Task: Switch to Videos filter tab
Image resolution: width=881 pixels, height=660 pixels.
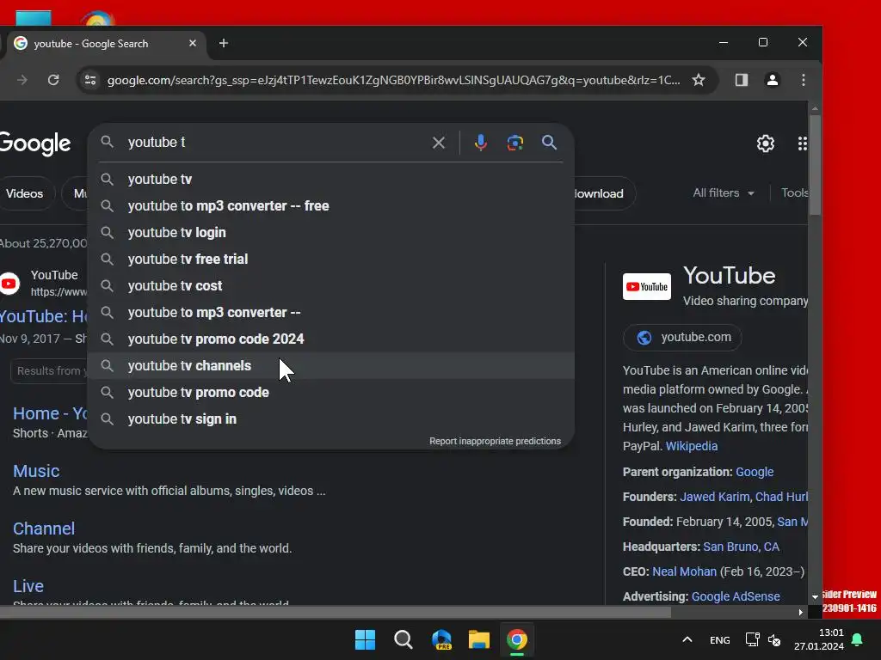Action: (25, 193)
